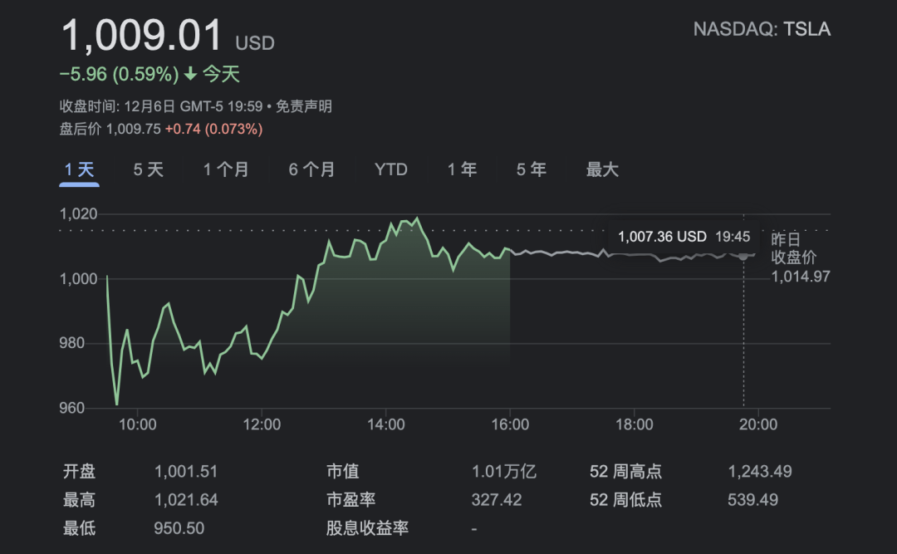Click the 昨日收盘价 1,014.97 label
The height and width of the screenshot is (554, 897).
[800, 257]
